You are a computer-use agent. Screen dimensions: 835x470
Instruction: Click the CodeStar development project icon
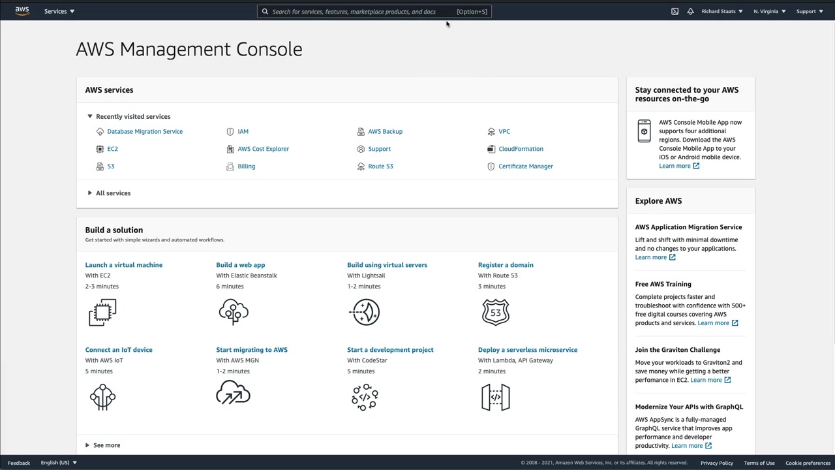365,397
